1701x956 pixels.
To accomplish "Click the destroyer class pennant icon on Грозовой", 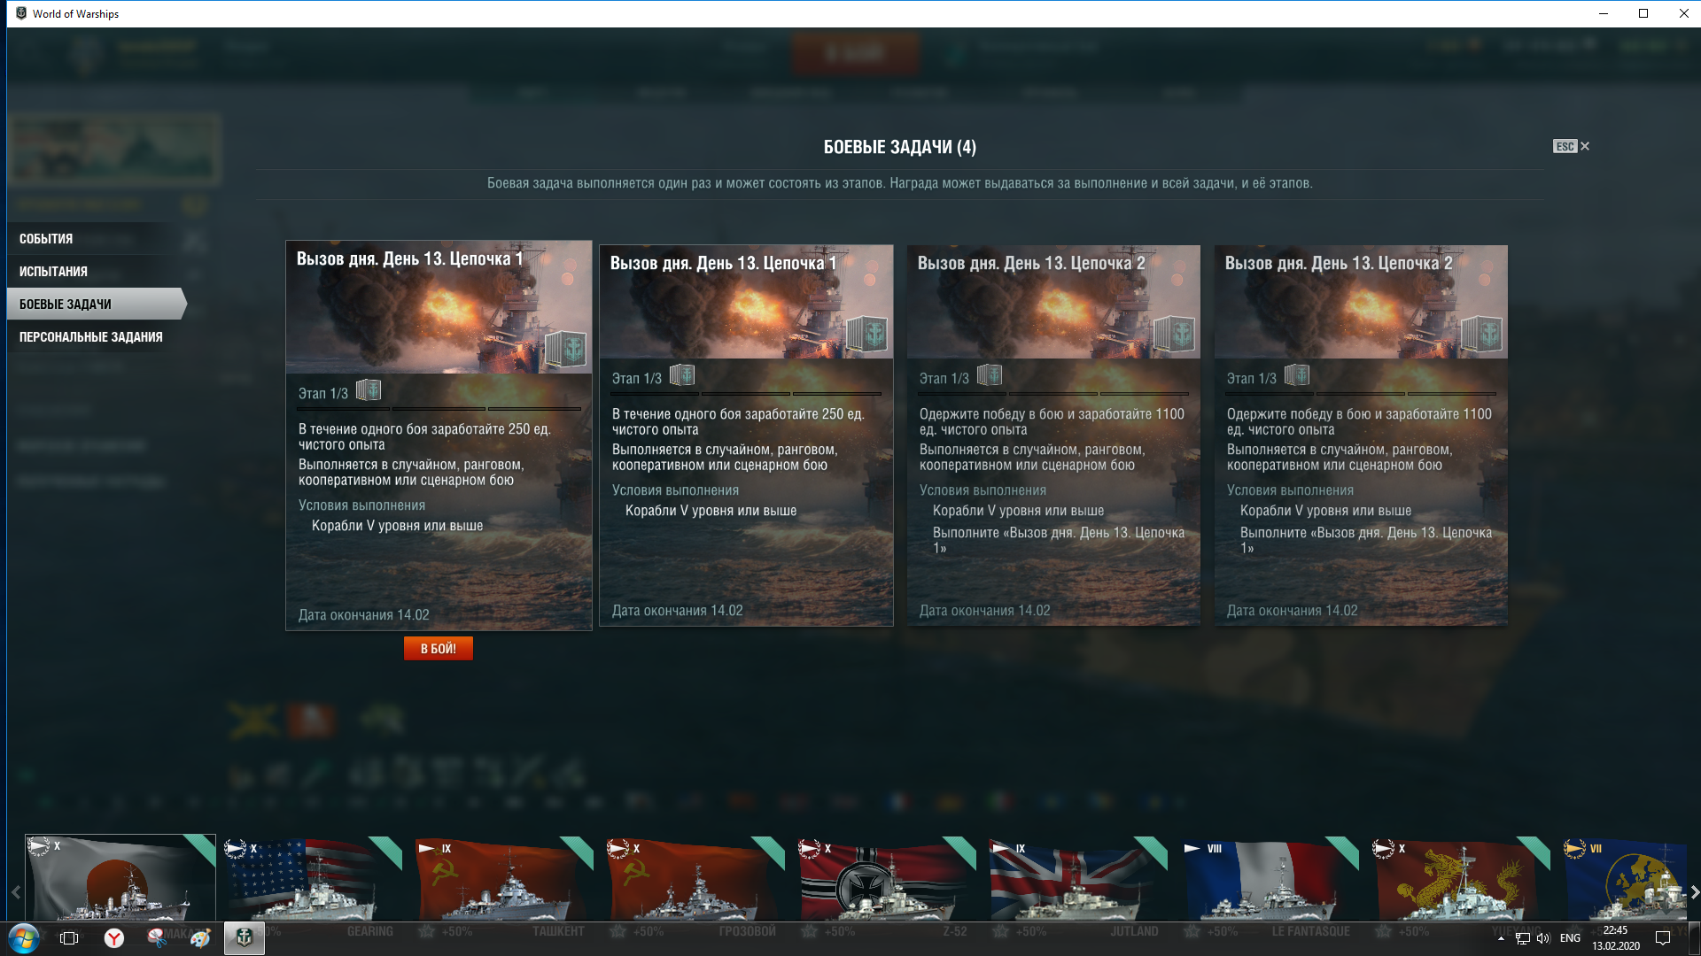I will coord(617,849).
